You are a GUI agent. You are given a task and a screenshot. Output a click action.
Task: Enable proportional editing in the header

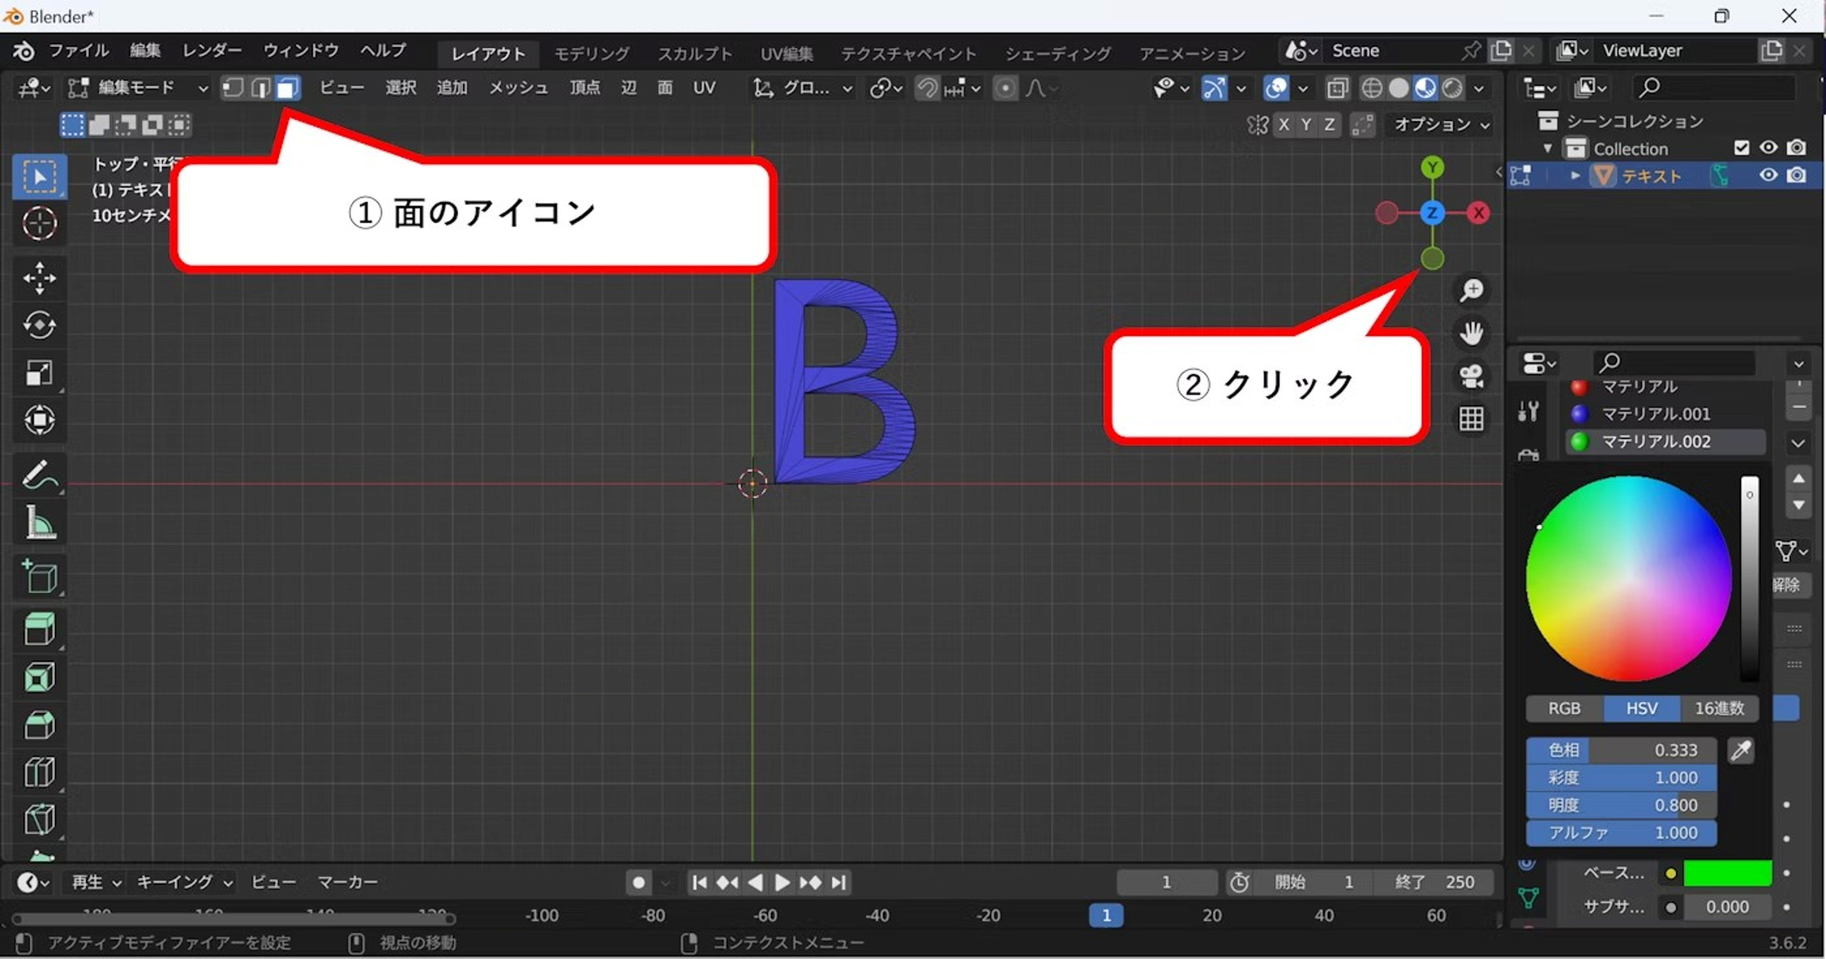(1005, 87)
